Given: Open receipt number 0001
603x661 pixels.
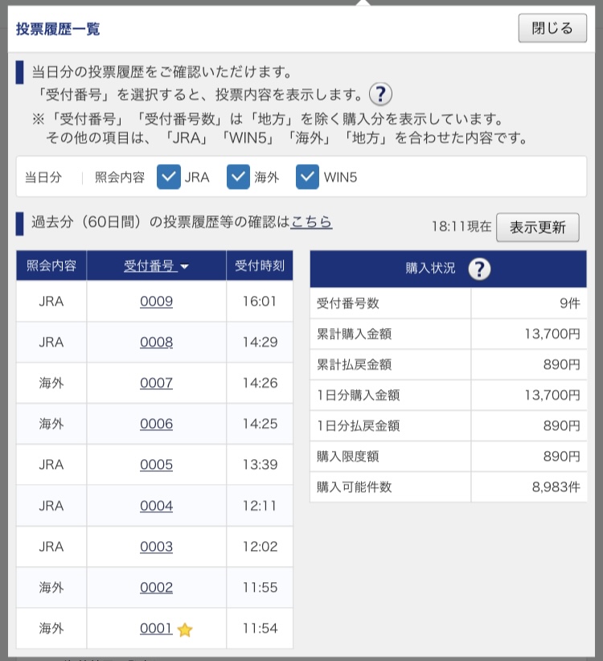Looking at the screenshot, I should 156,629.
